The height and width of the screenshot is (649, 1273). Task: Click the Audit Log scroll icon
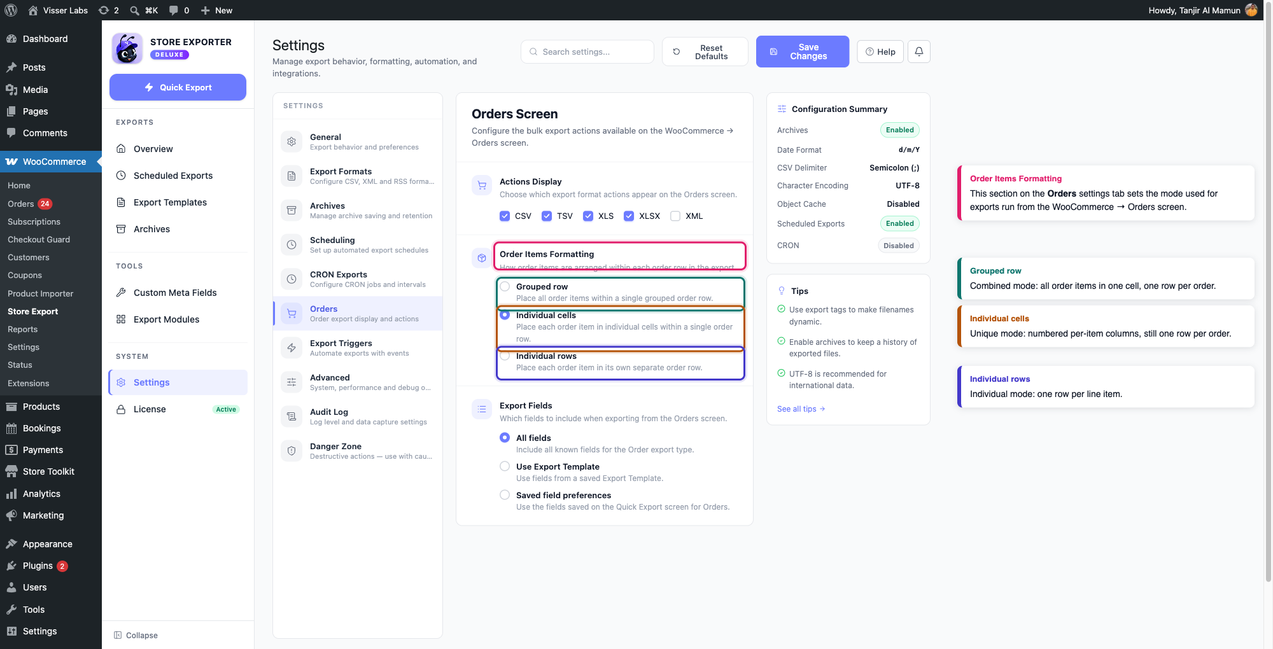coord(292,416)
